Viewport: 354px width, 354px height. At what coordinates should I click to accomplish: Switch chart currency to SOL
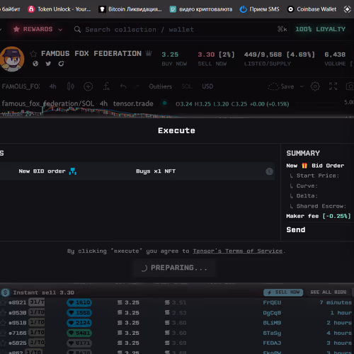point(187,86)
